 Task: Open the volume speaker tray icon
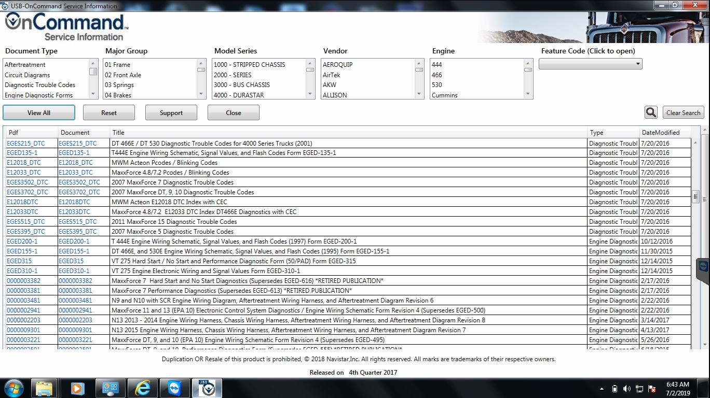[x=627, y=389]
